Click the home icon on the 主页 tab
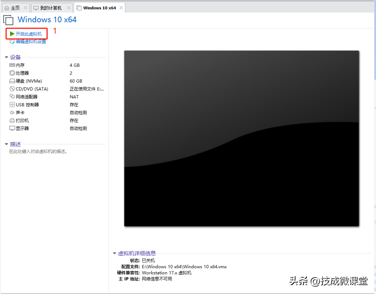Screen dimensions: 376x294 [x=7, y=8]
